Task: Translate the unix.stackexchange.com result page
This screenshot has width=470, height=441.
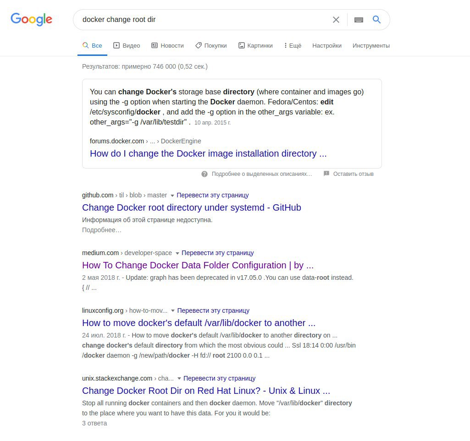Action: (220, 378)
